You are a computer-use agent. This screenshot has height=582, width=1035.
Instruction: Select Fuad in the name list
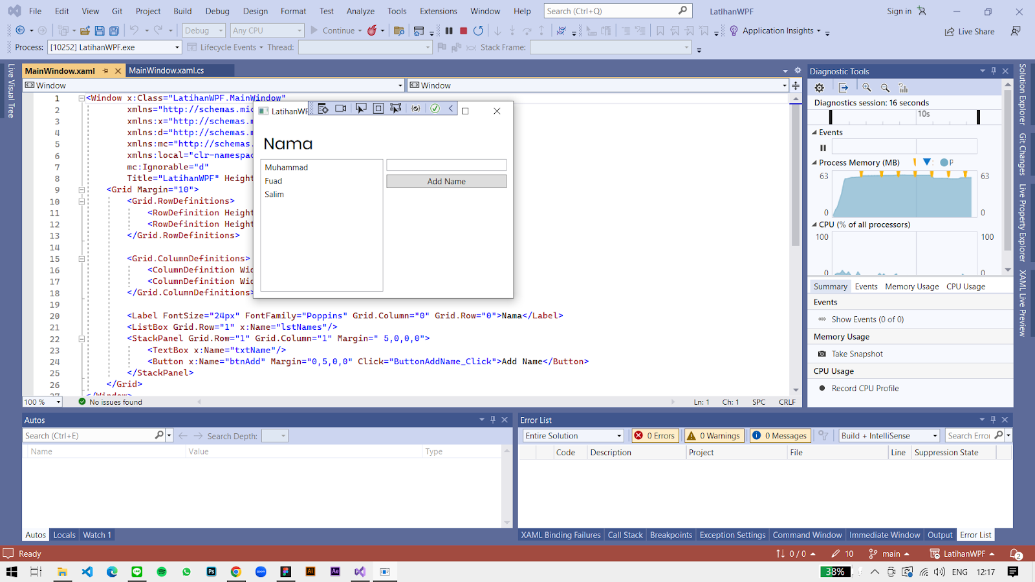tap(273, 181)
